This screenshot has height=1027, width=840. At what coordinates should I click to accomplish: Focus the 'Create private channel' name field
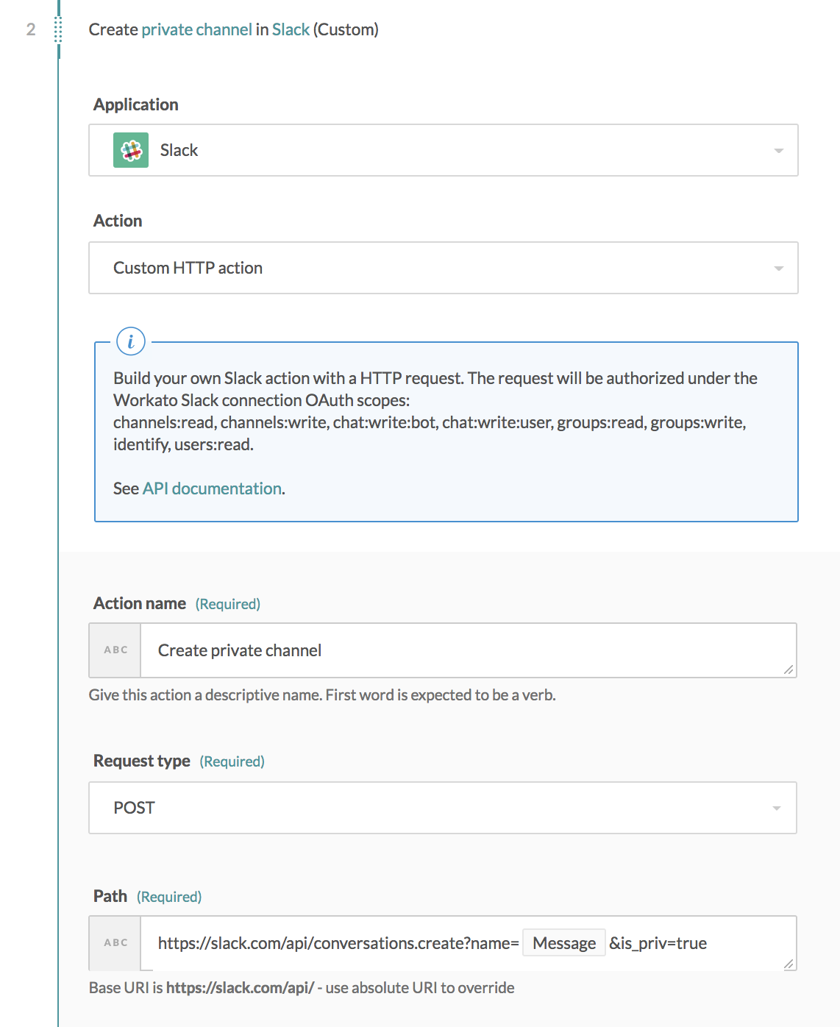click(469, 650)
